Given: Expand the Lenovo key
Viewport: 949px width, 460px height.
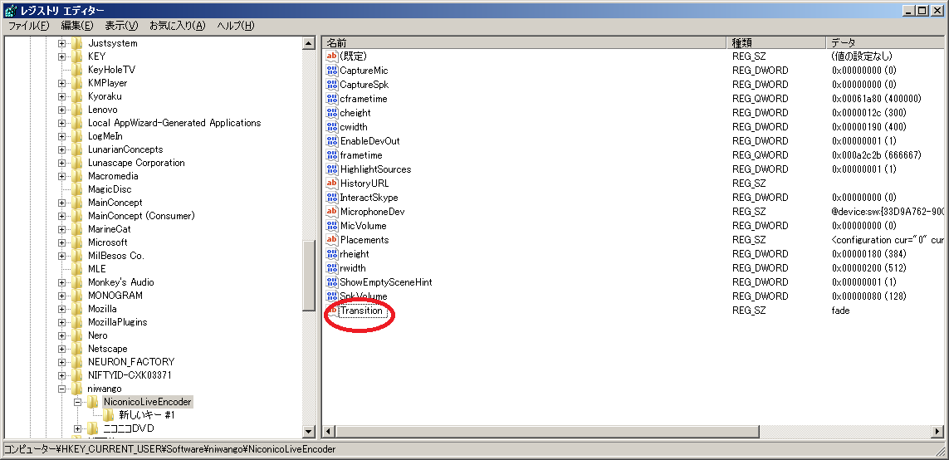Looking at the screenshot, I should click(x=61, y=110).
